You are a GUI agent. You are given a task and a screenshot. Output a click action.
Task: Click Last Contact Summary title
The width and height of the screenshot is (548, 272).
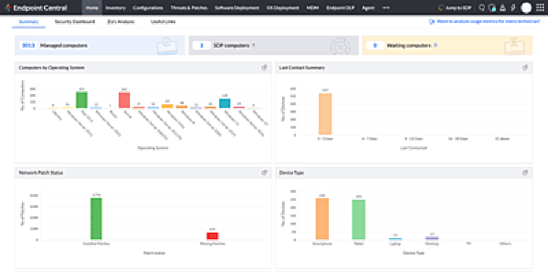point(302,68)
